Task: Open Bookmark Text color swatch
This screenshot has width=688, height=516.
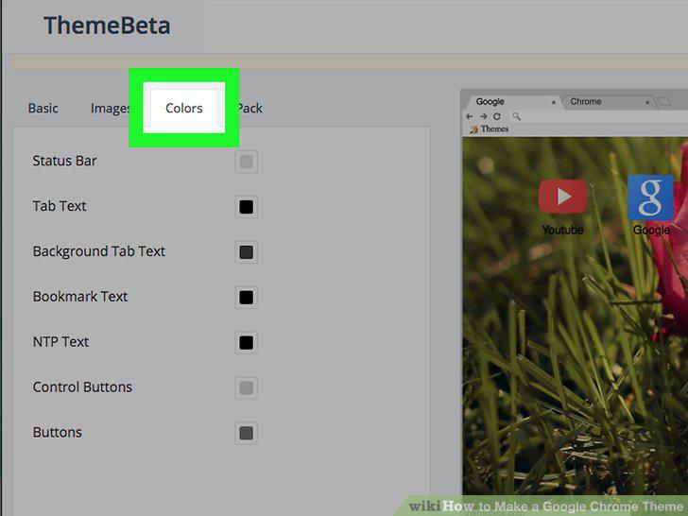Action: point(246,297)
